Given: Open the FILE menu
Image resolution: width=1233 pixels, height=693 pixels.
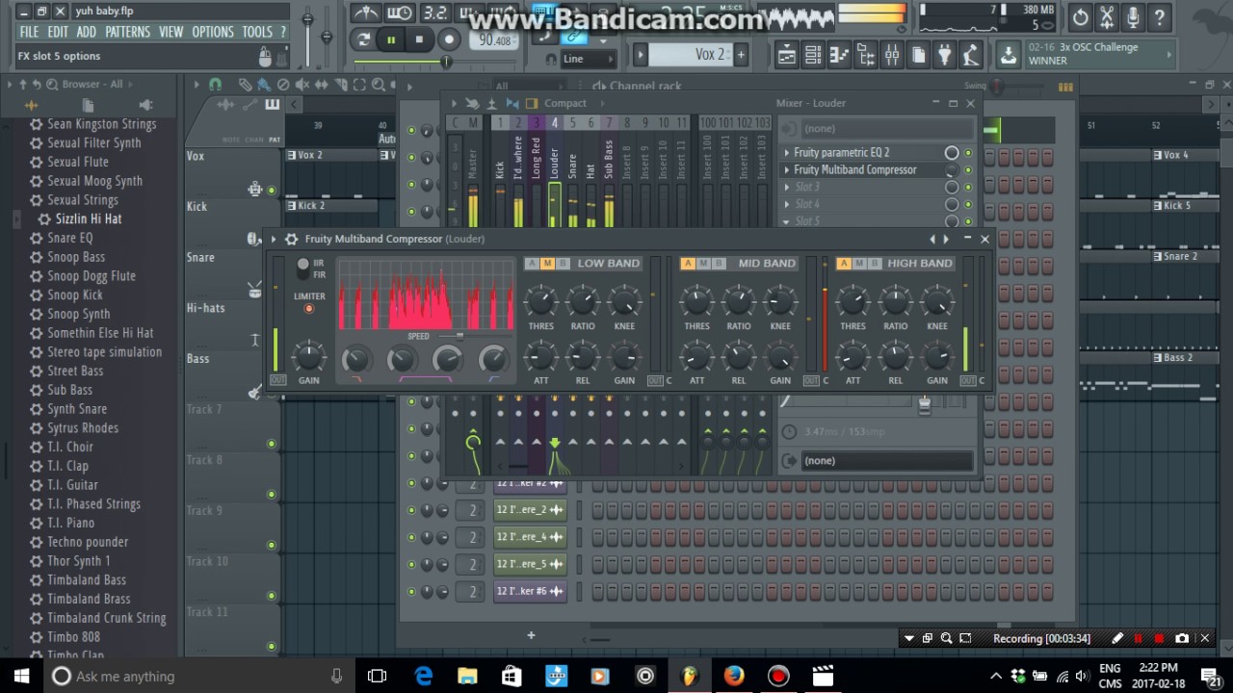Looking at the screenshot, I should point(30,32).
